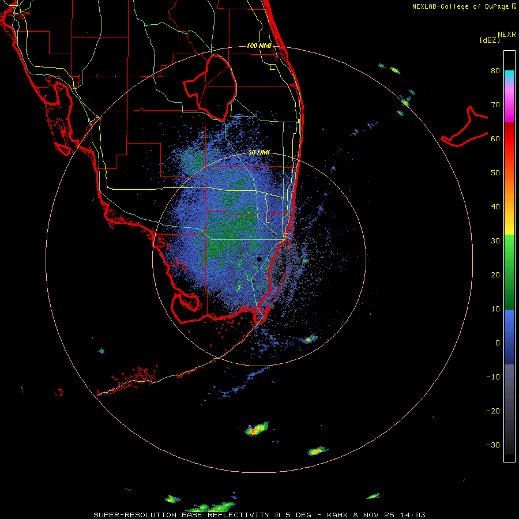Select the 80 dBZ scale tick label

pos(495,71)
